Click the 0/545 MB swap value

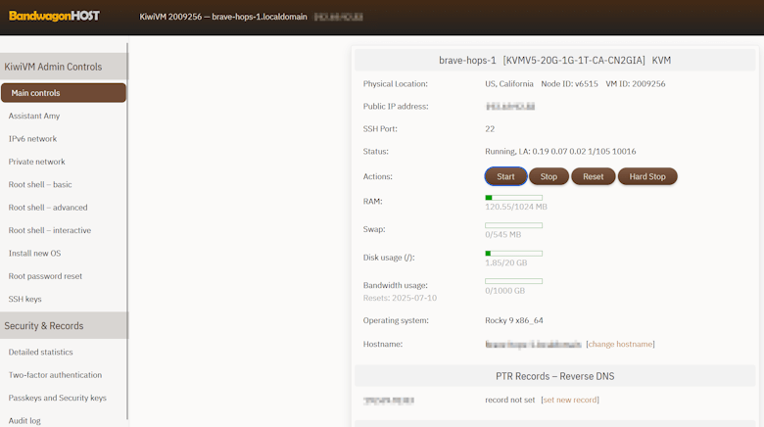point(502,234)
